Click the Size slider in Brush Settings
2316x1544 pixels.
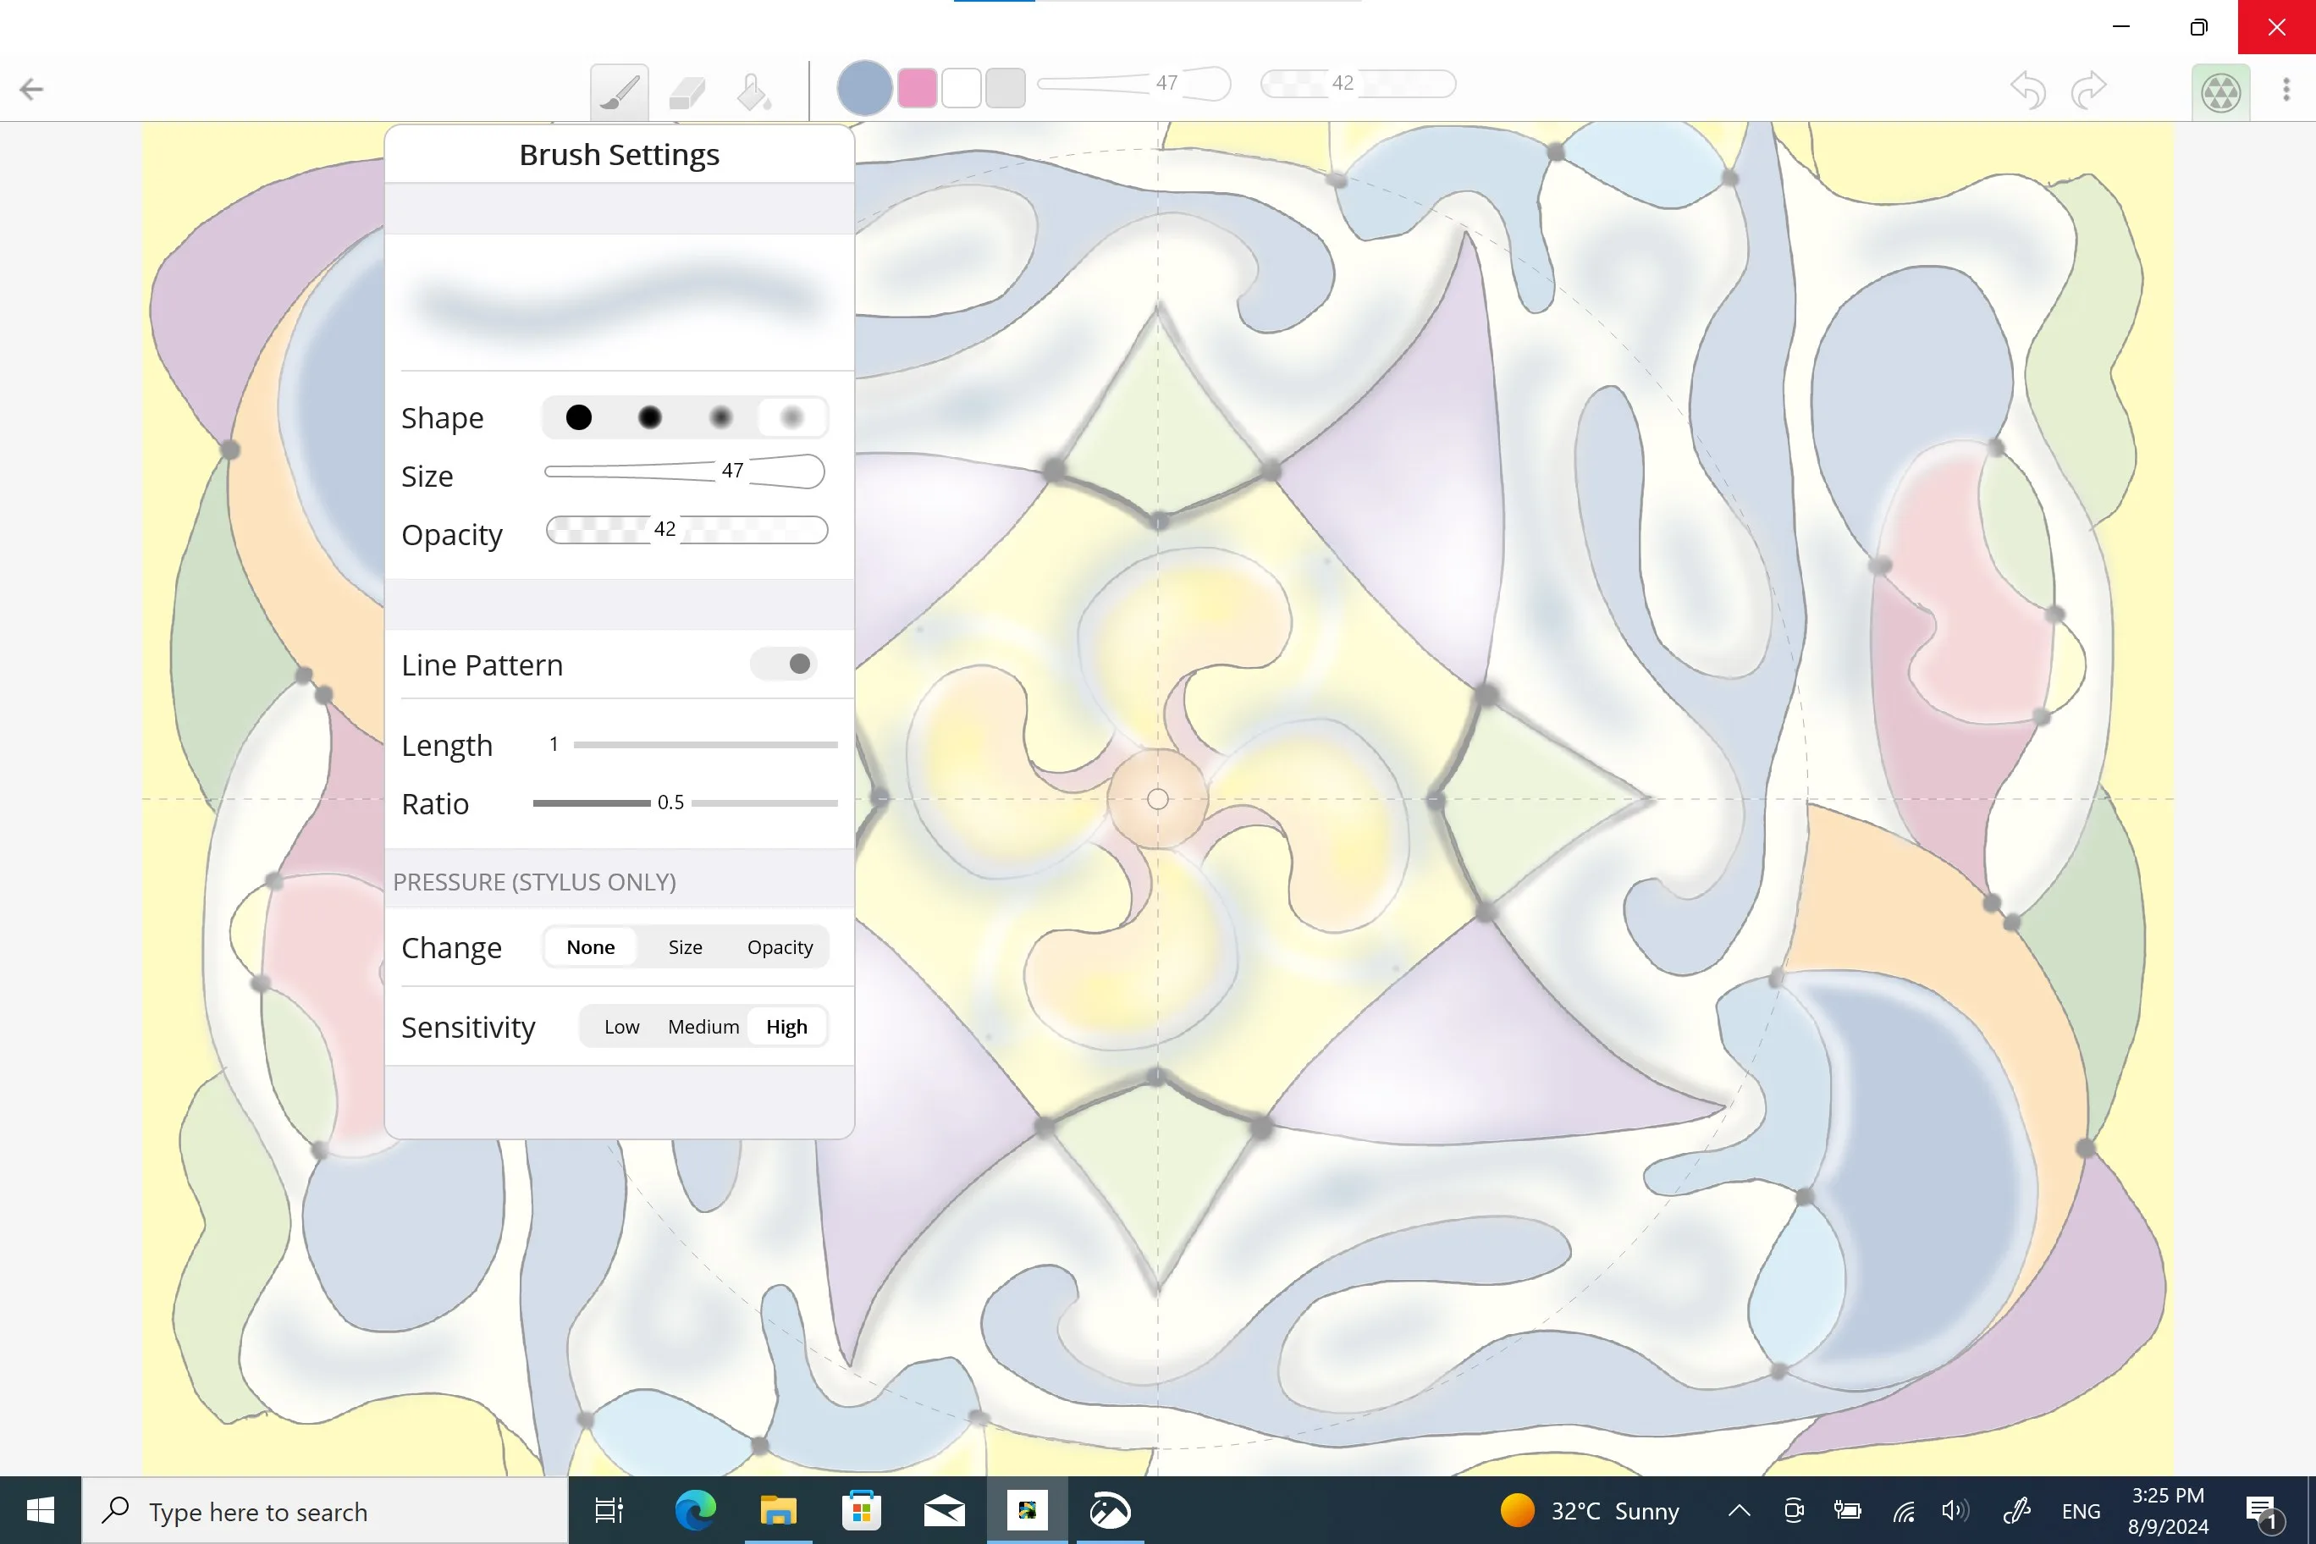tap(684, 471)
